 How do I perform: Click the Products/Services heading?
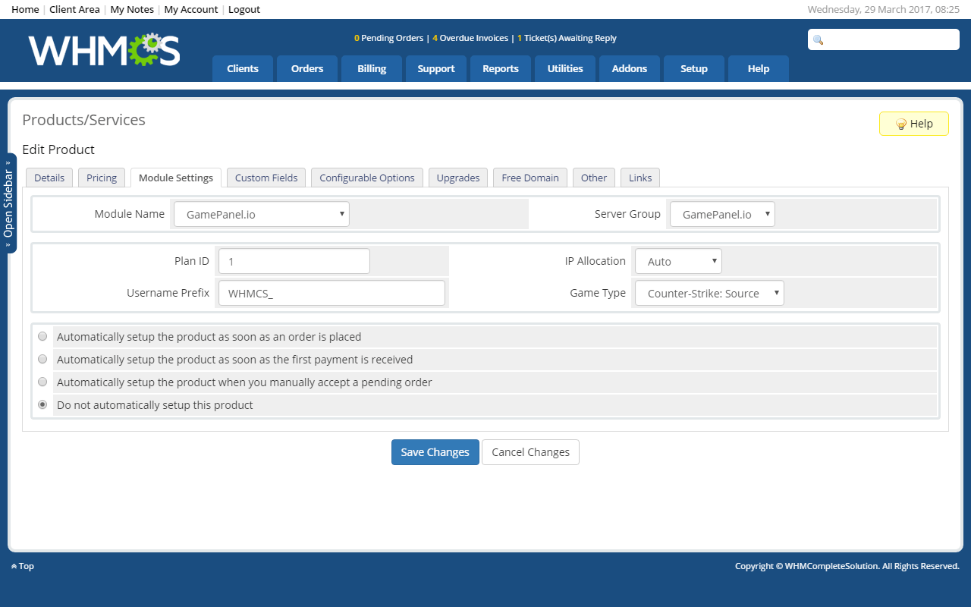[83, 120]
